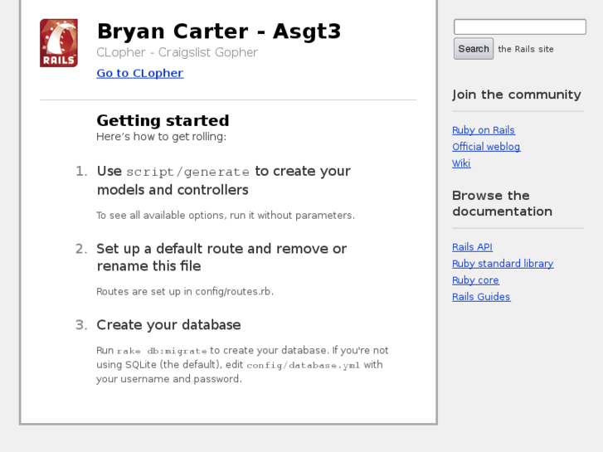The image size is (603, 452).
Task: Click the default route step heading
Action: [221, 257]
